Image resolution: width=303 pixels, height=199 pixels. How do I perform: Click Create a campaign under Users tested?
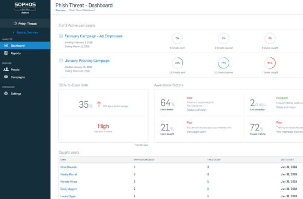pos(197,110)
